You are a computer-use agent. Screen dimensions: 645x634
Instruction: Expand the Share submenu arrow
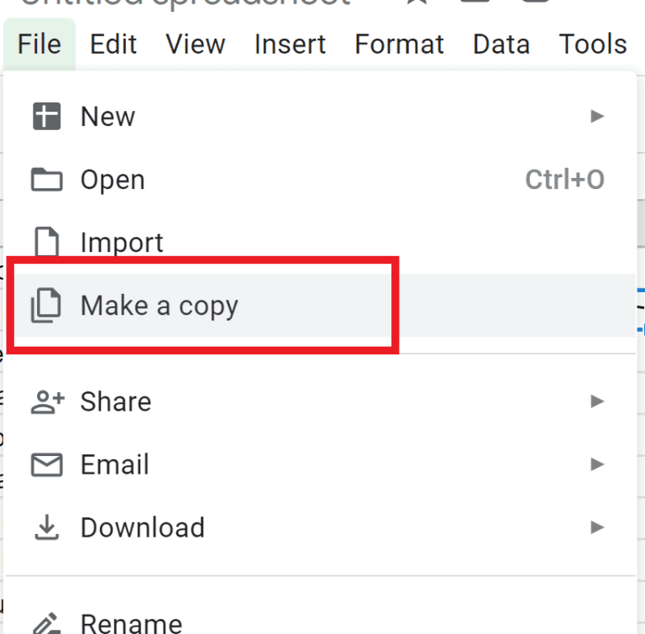click(x=597, y=401)
